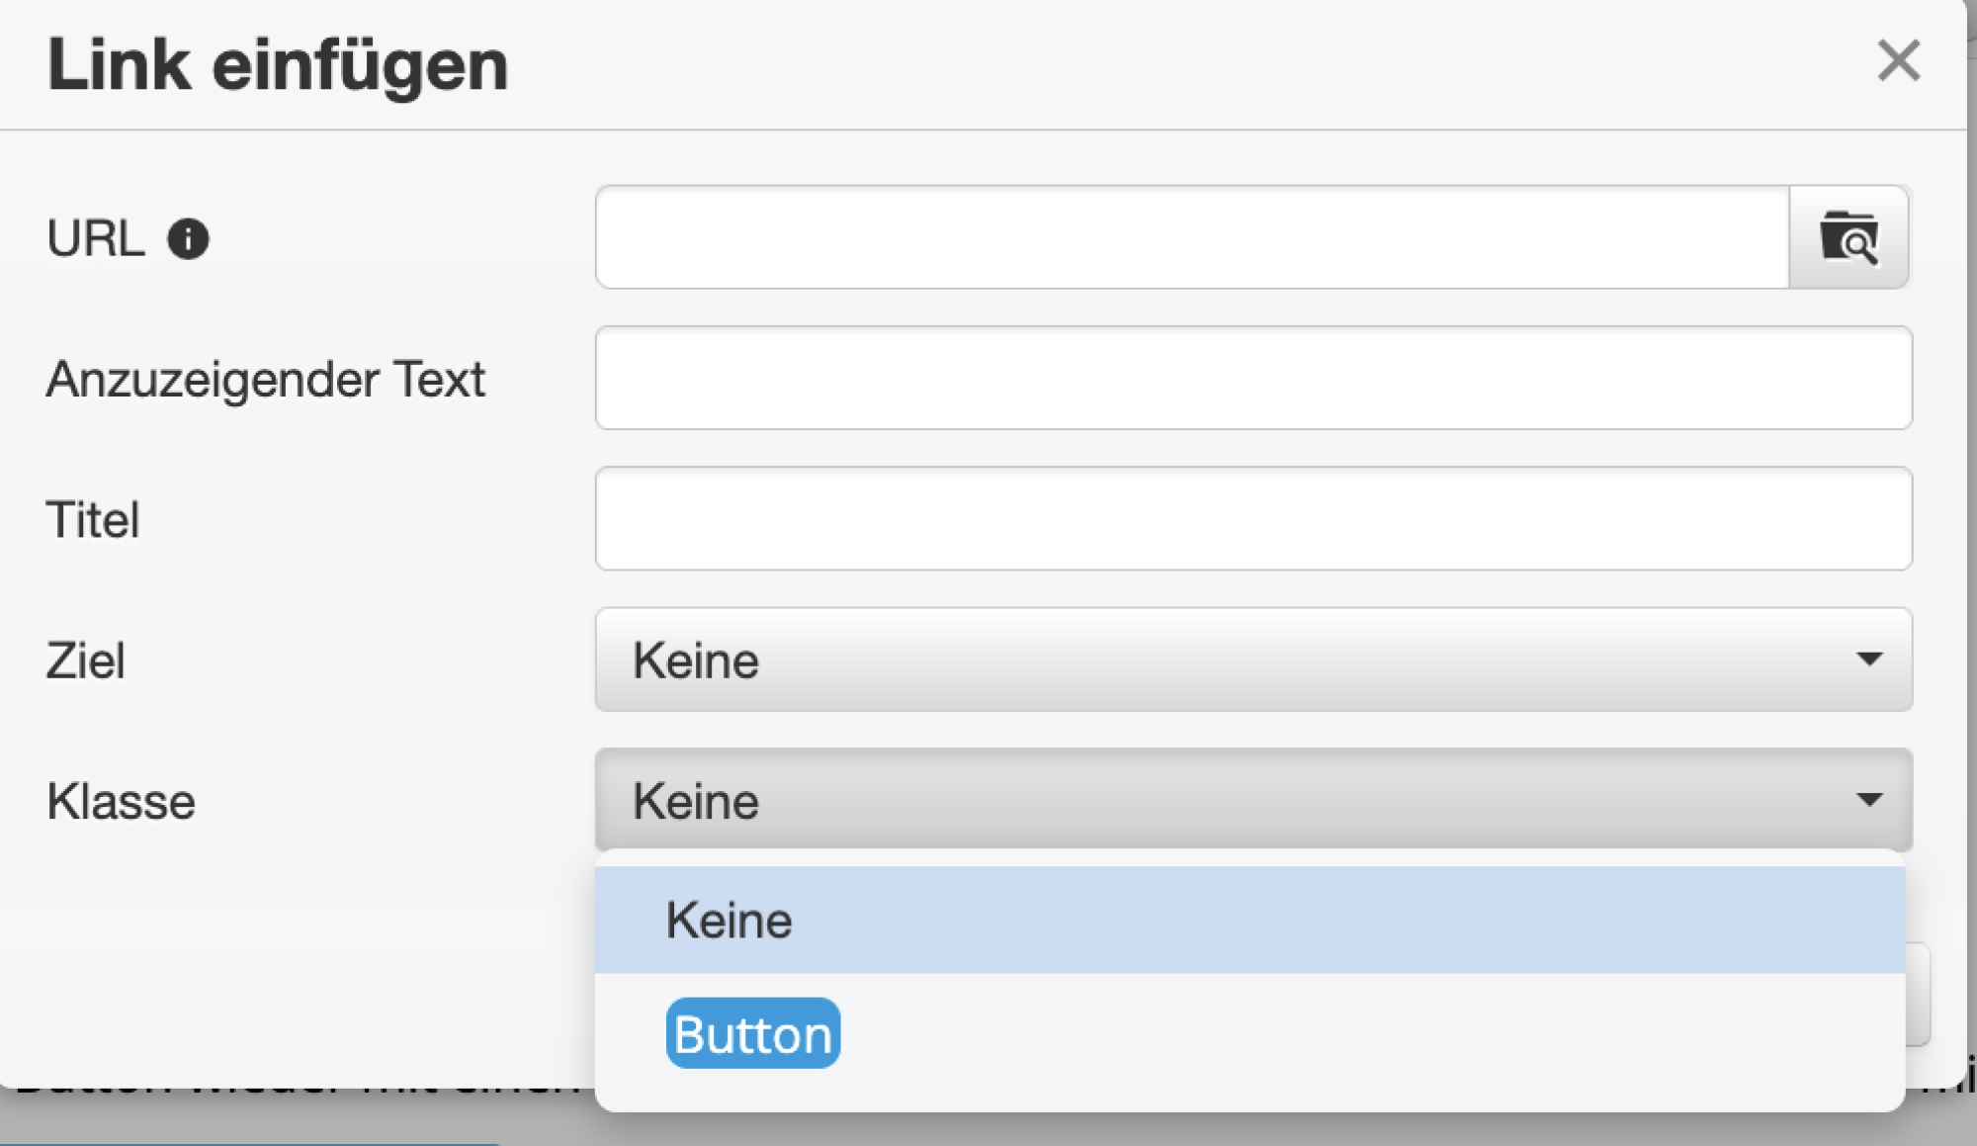
Task: Click the Keine value in Ziel field
Action: (x=696, y=660)
